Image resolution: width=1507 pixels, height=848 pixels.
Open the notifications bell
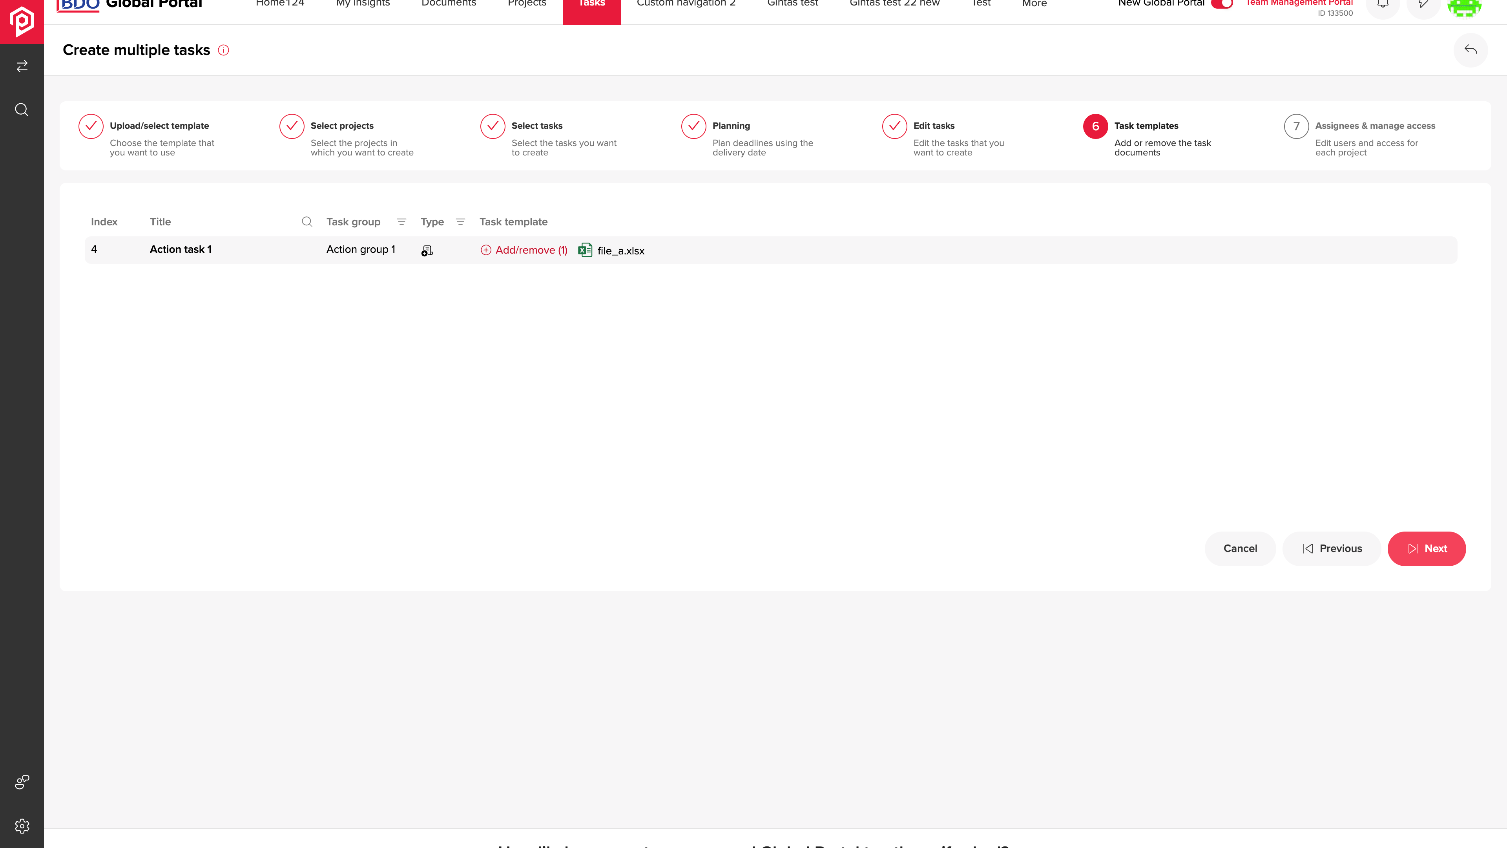(1383, 5)
